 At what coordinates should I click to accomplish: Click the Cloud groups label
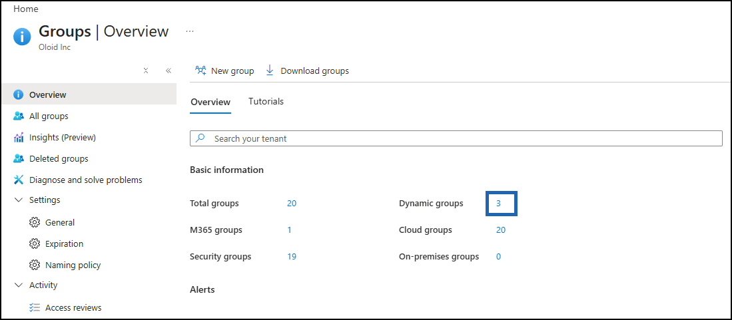point(426,230)
